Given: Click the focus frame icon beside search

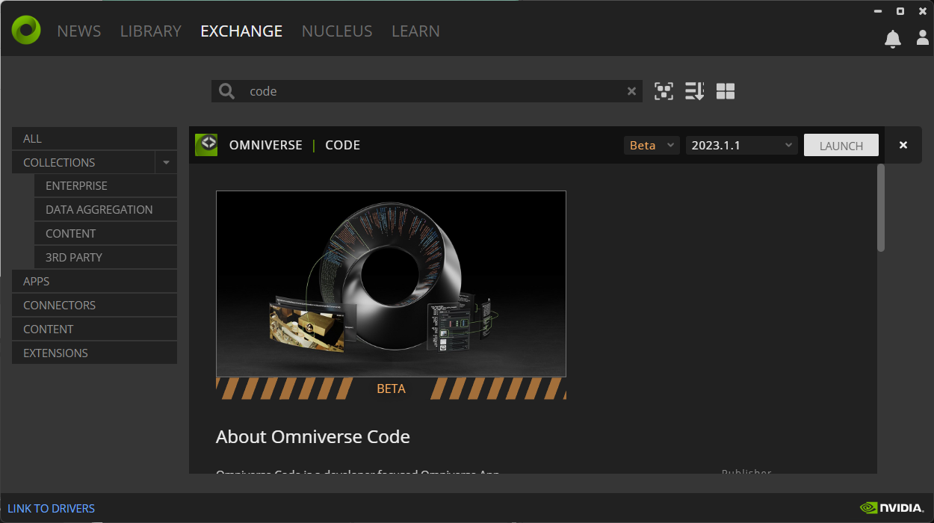Looking at the screenshot, I should pos(664,91).
